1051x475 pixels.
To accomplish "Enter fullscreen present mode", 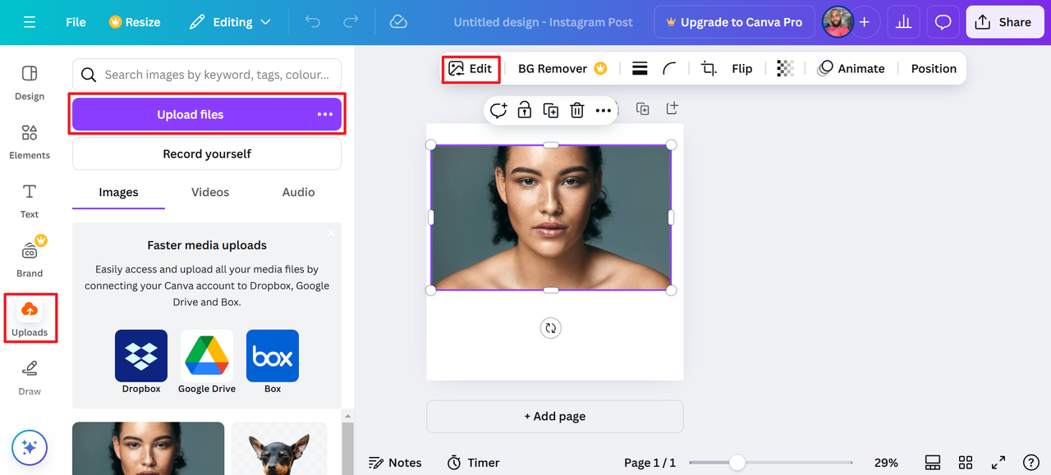I will tap(998, 463).
